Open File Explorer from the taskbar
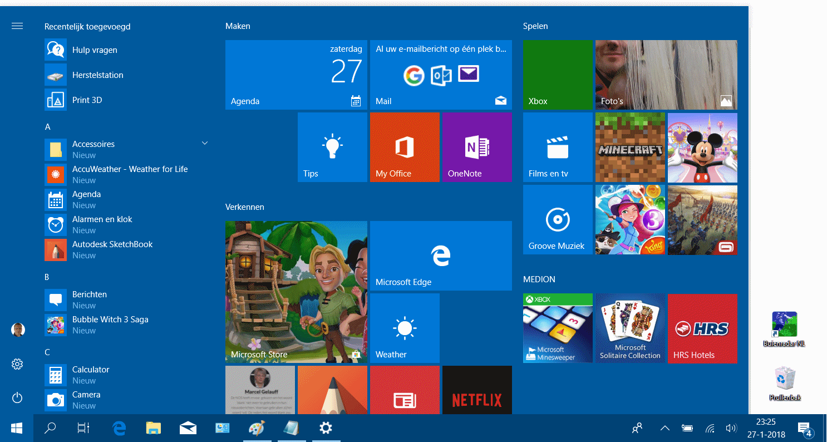Image resolution: width=827 pixels, height=442 pixels. 154,428
